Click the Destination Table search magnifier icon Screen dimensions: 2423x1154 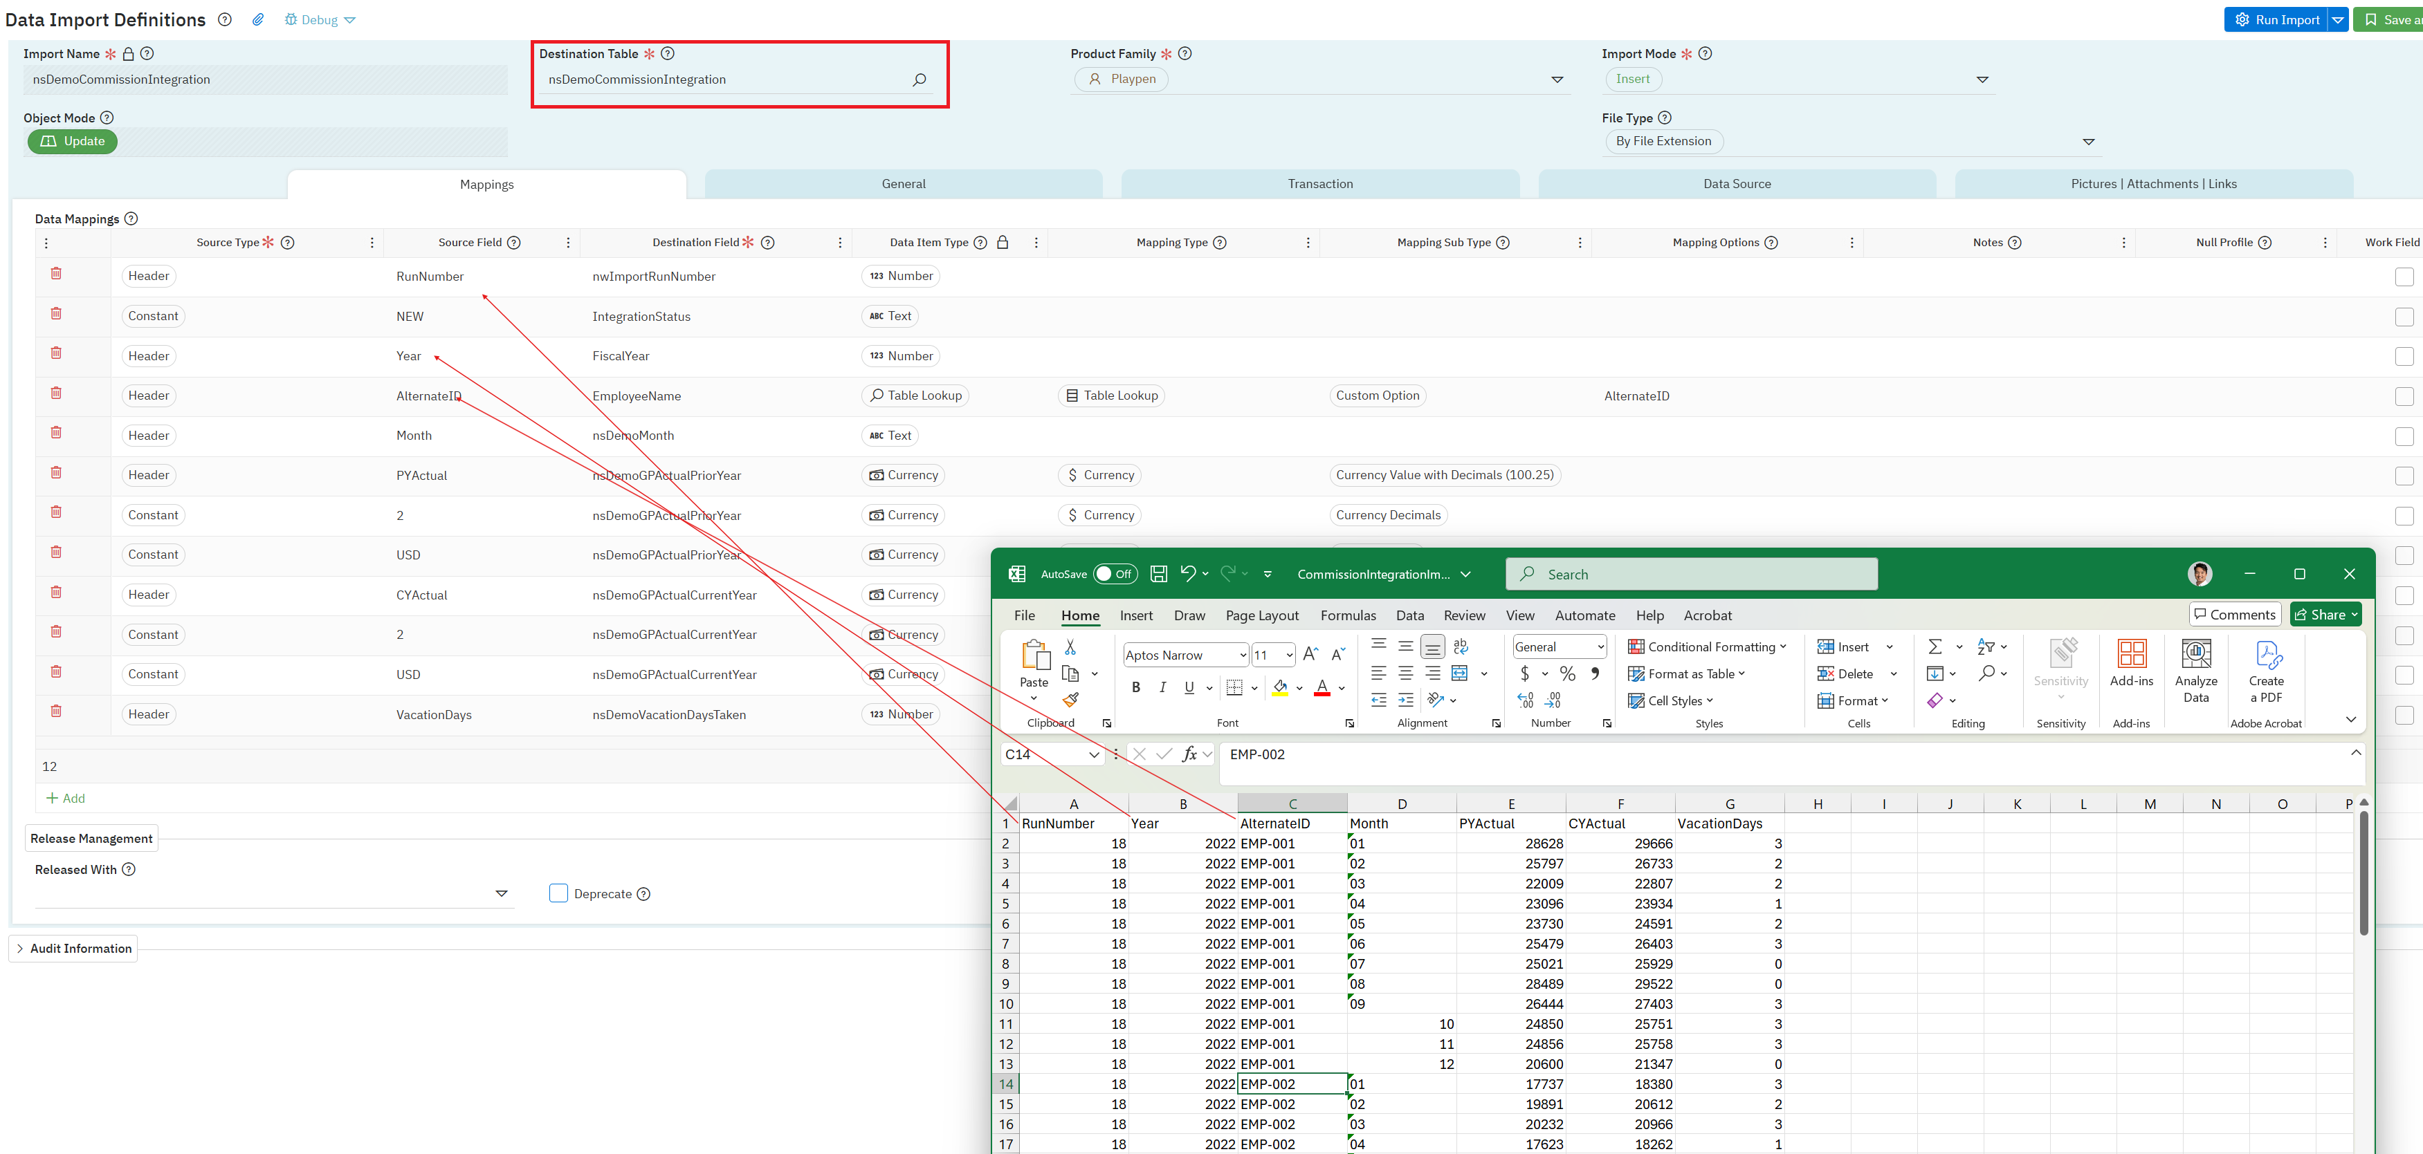[919, 80]
